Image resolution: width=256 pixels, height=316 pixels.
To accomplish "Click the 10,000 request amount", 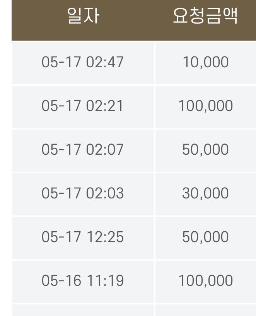I will [x=205, y=62].
